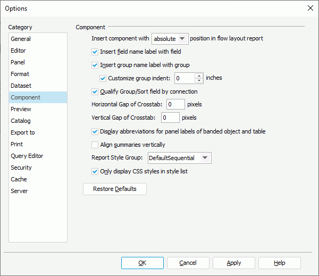This screenshot has width=319, height=276.
Task: Choose the Format category
Action: 38,74
